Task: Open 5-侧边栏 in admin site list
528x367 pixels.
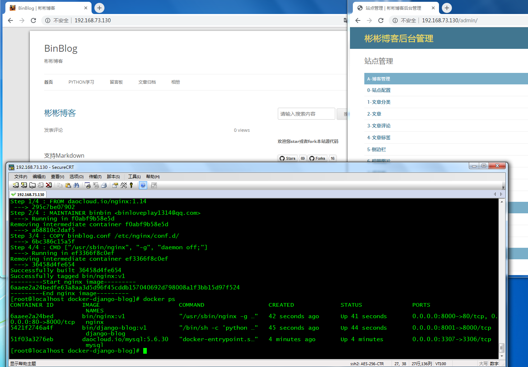Action: click(x=376, y=150)
